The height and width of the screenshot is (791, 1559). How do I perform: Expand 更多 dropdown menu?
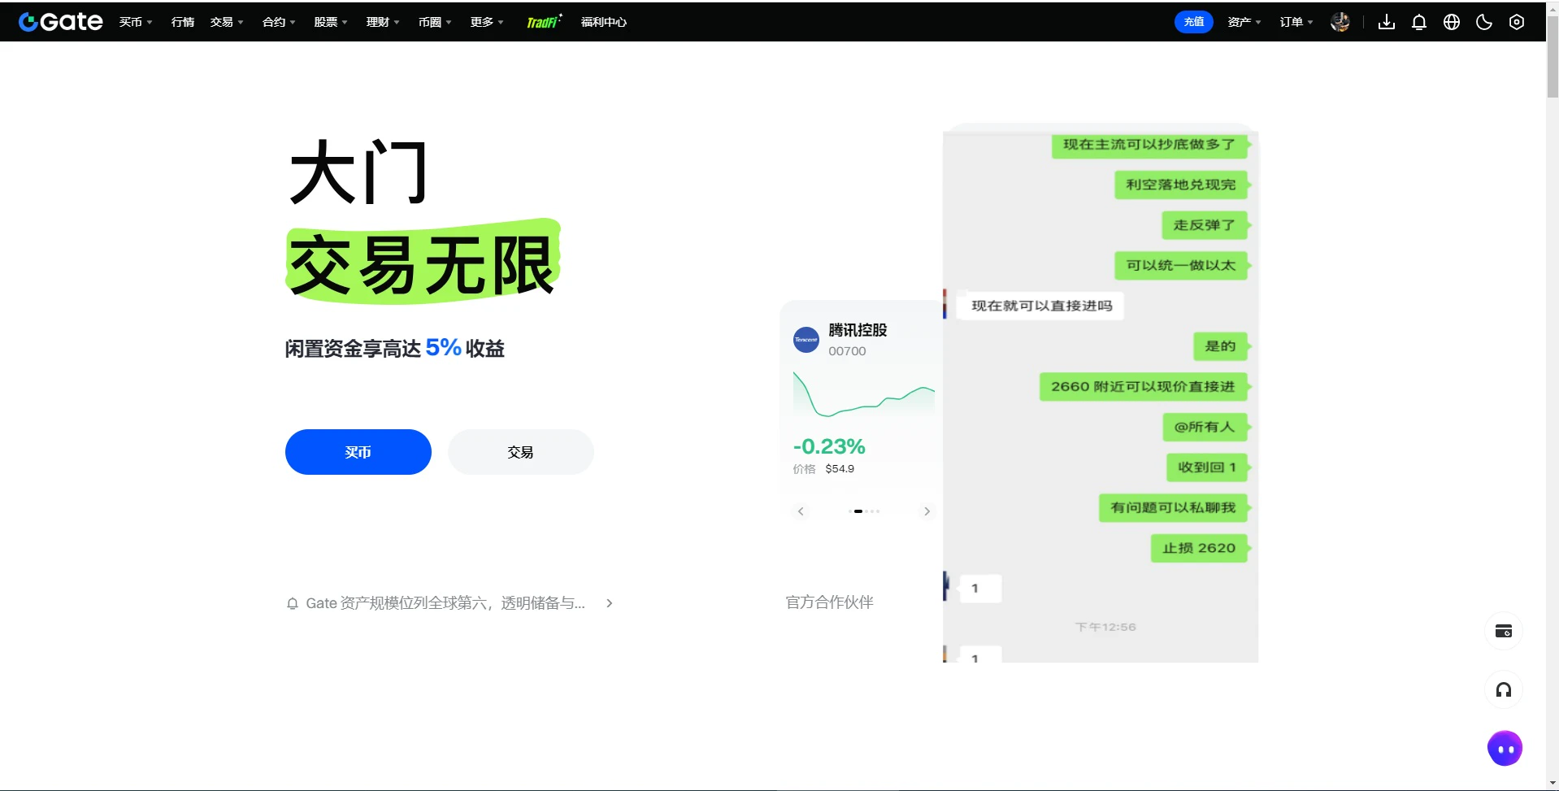click(x=487, y=22)
